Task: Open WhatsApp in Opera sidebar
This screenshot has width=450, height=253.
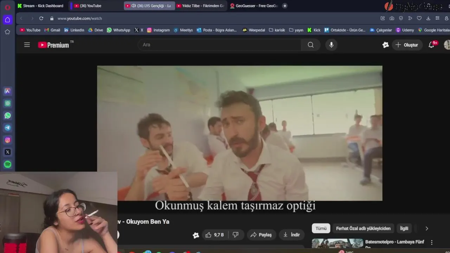Action: tap(7, 116)
